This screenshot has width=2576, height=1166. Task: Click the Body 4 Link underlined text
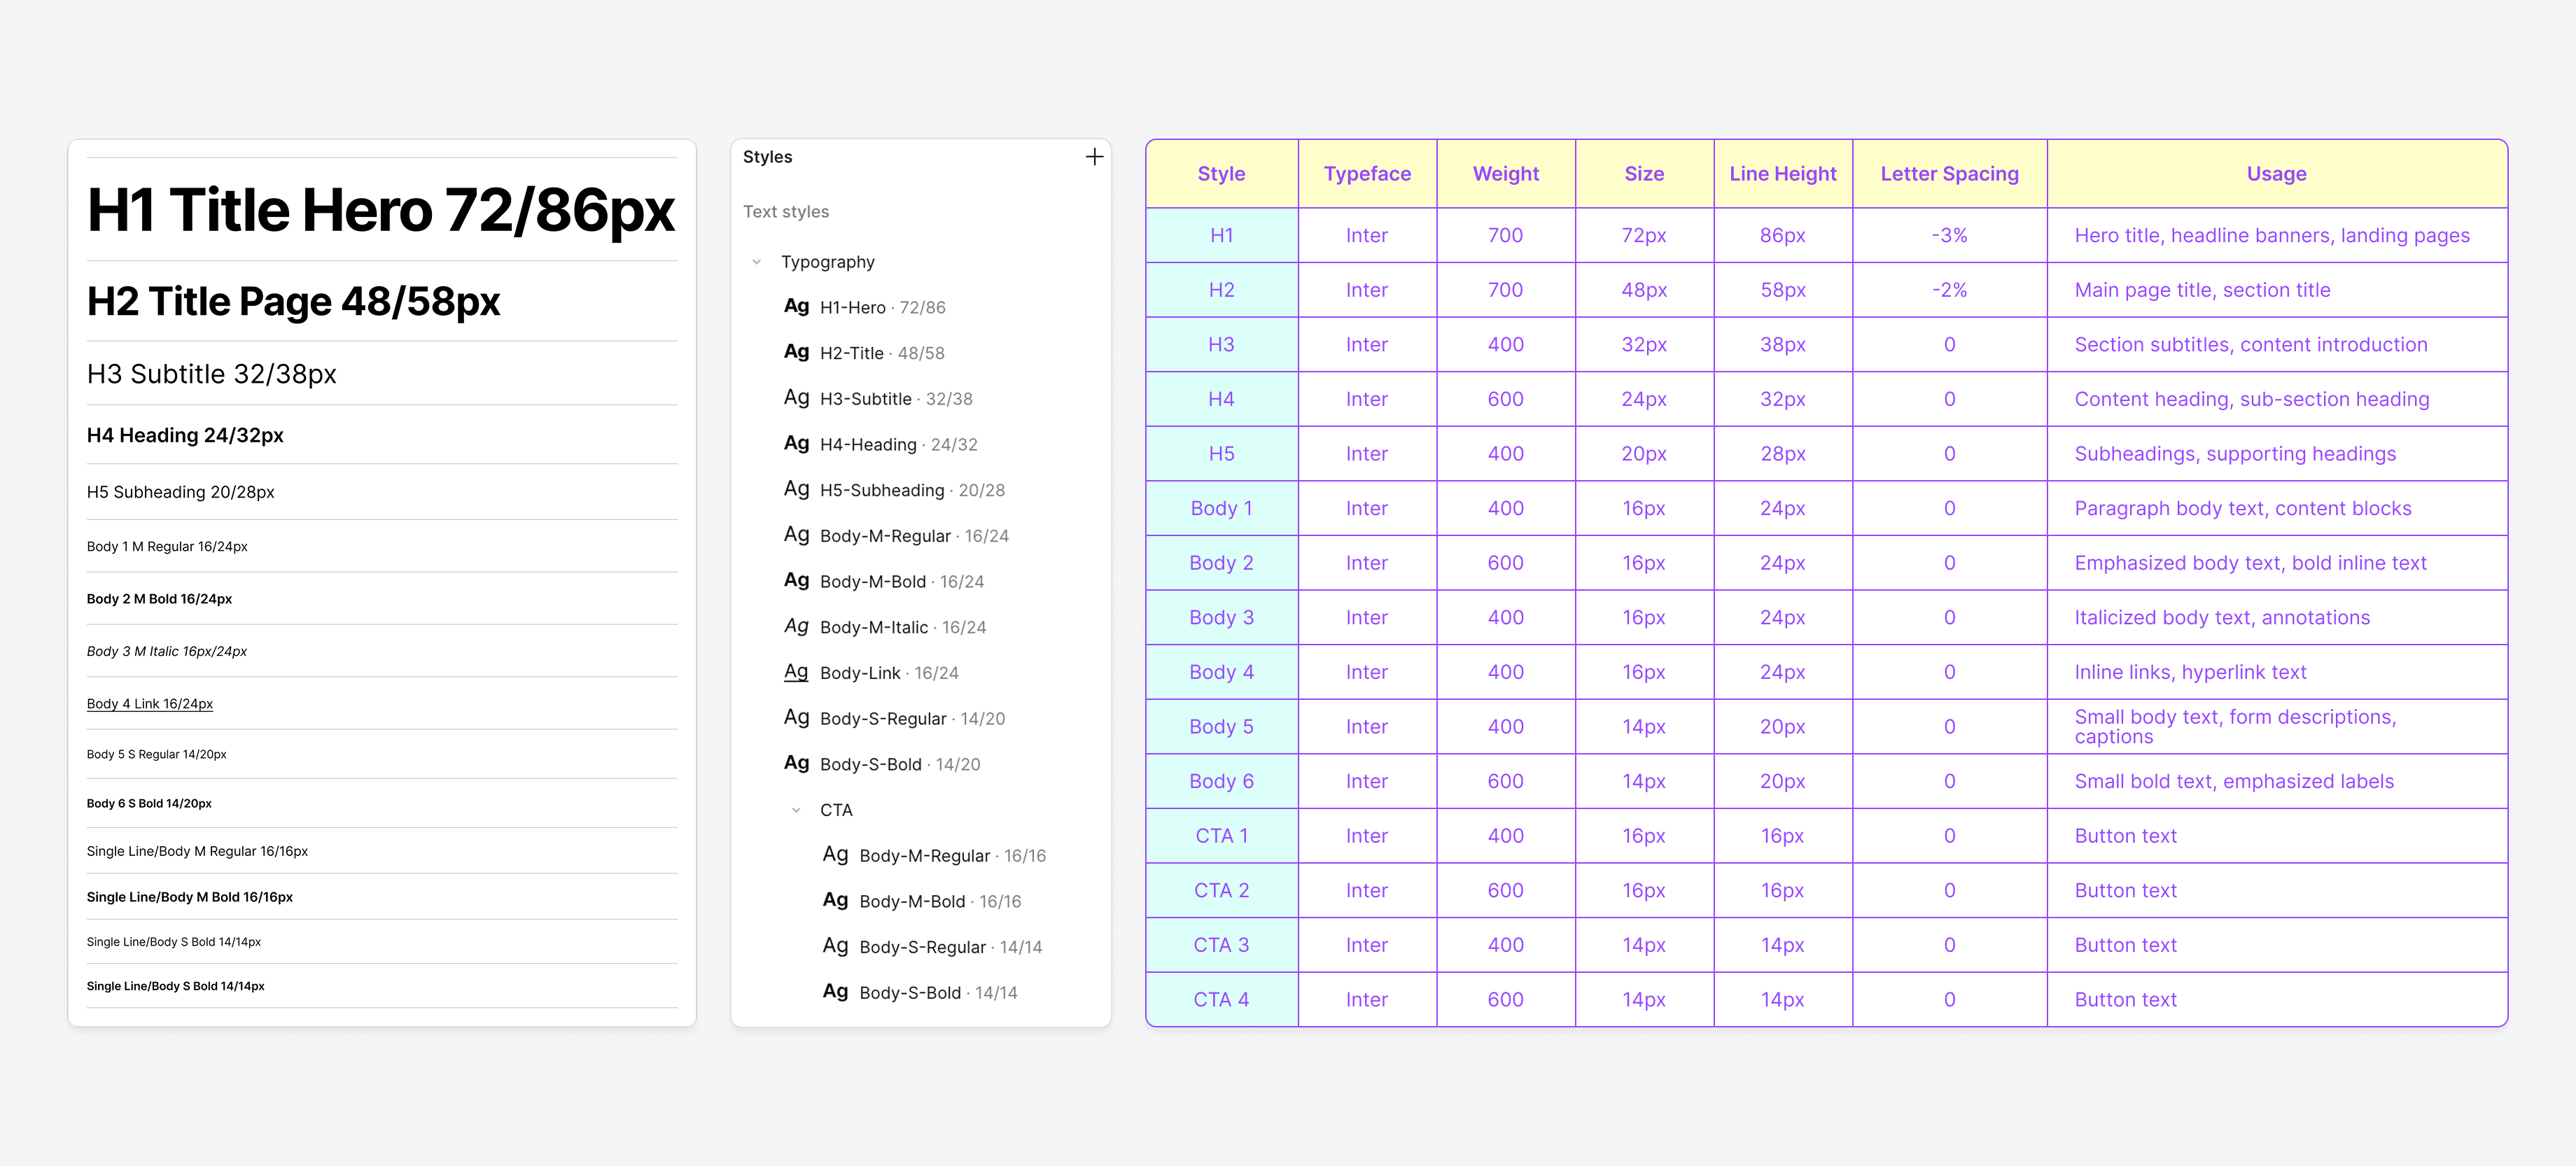tap(149, 703)
